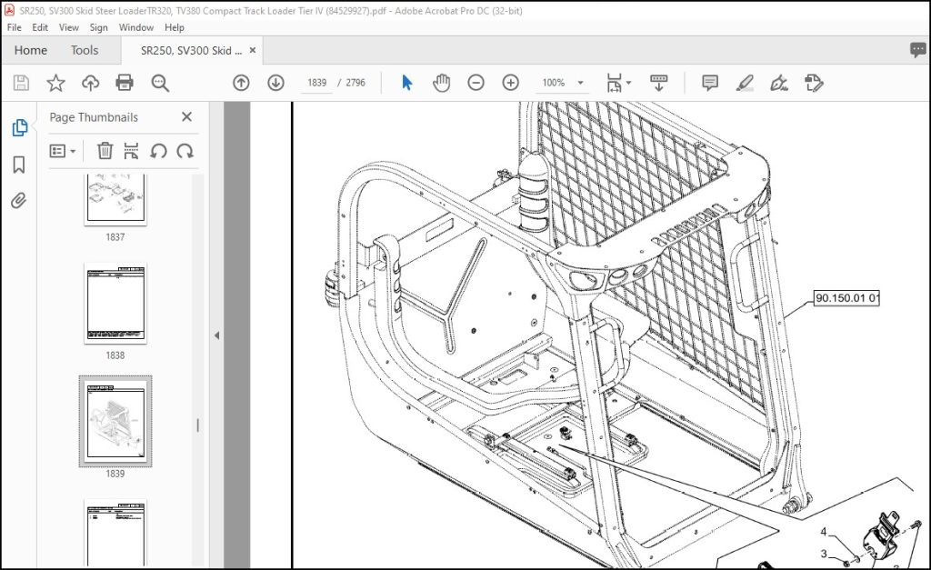Click the Print file icon
This screenshot has height=570, width=931.
pyautogui.click(x=124, y=83)
